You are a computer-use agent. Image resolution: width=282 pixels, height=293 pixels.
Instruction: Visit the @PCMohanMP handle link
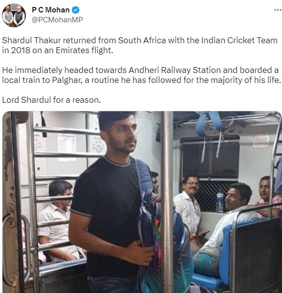point(57,20)
